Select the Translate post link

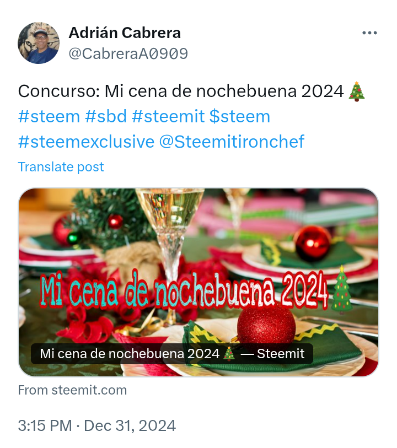[x=61, y=167]
